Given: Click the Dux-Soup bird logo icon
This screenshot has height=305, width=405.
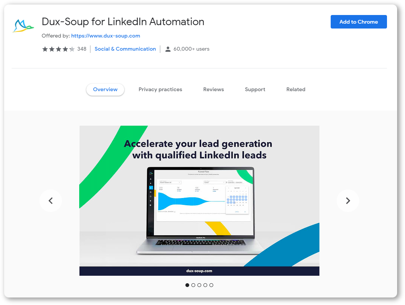Looking at the screenshot, I should pos(23,26).
